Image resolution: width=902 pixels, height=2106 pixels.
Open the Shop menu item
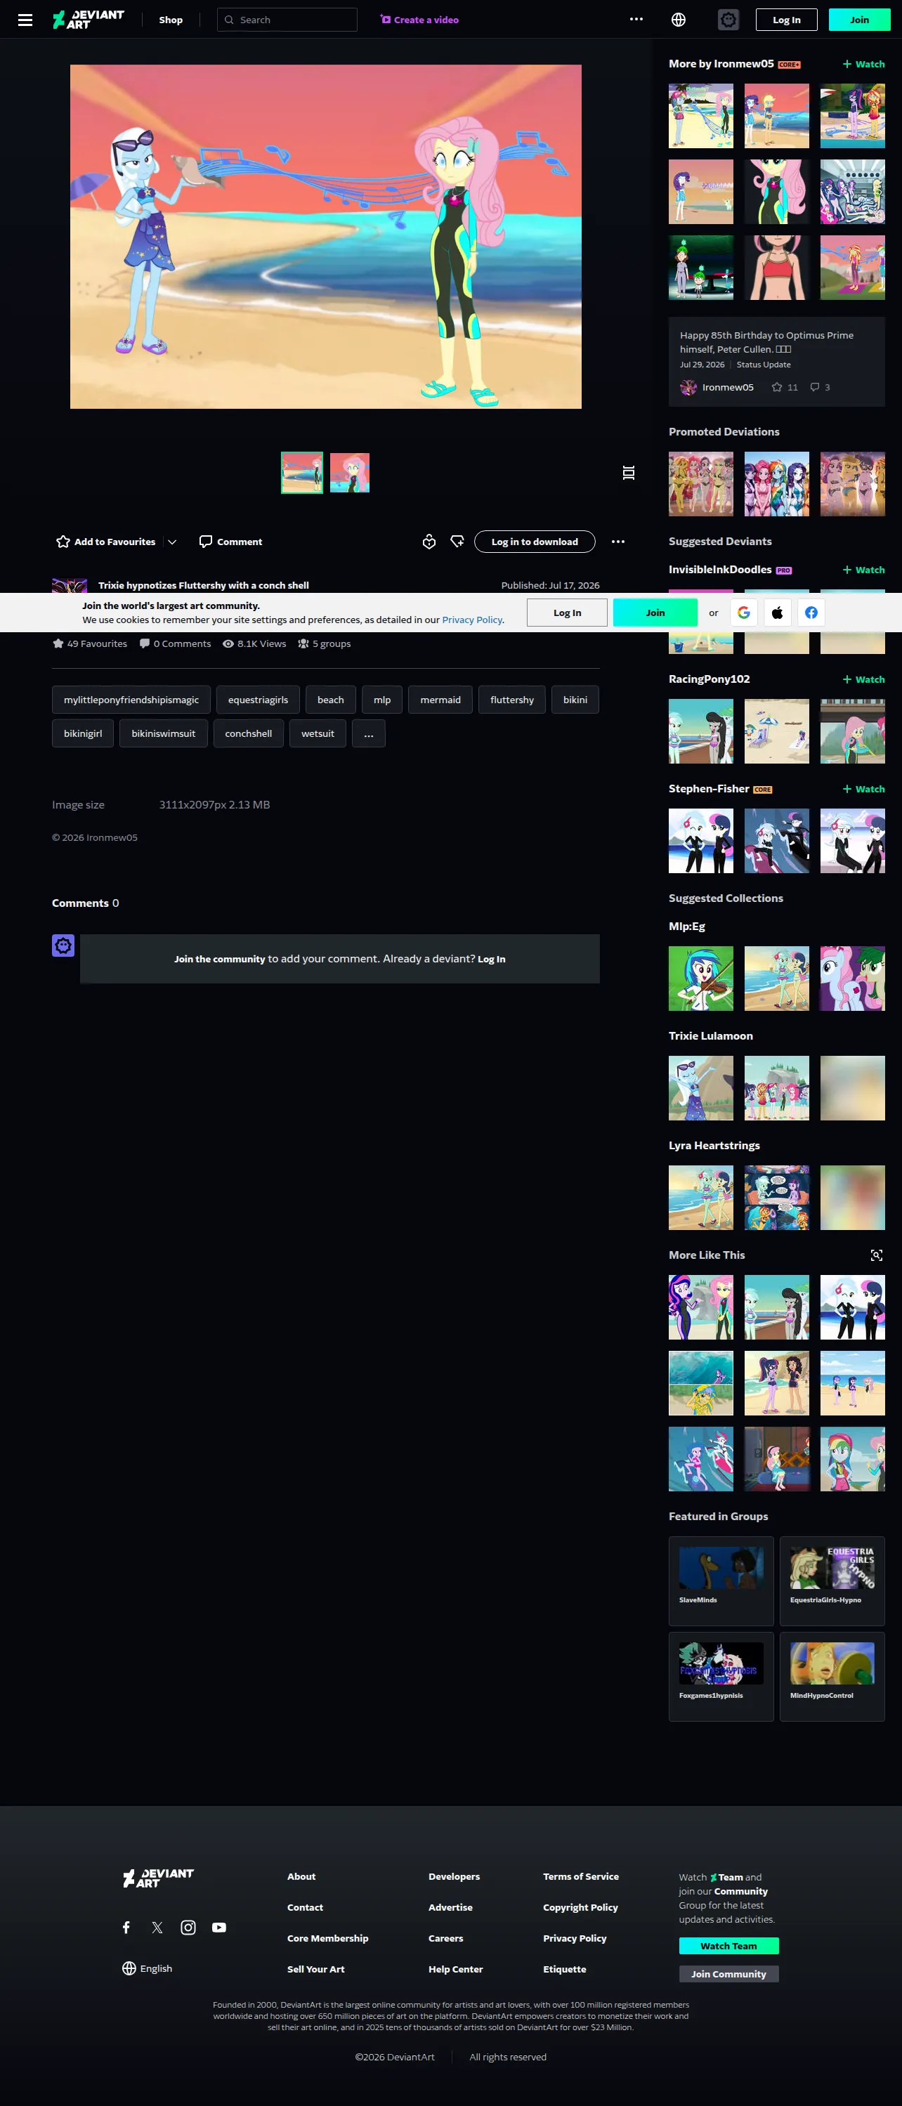pos(171,20)
